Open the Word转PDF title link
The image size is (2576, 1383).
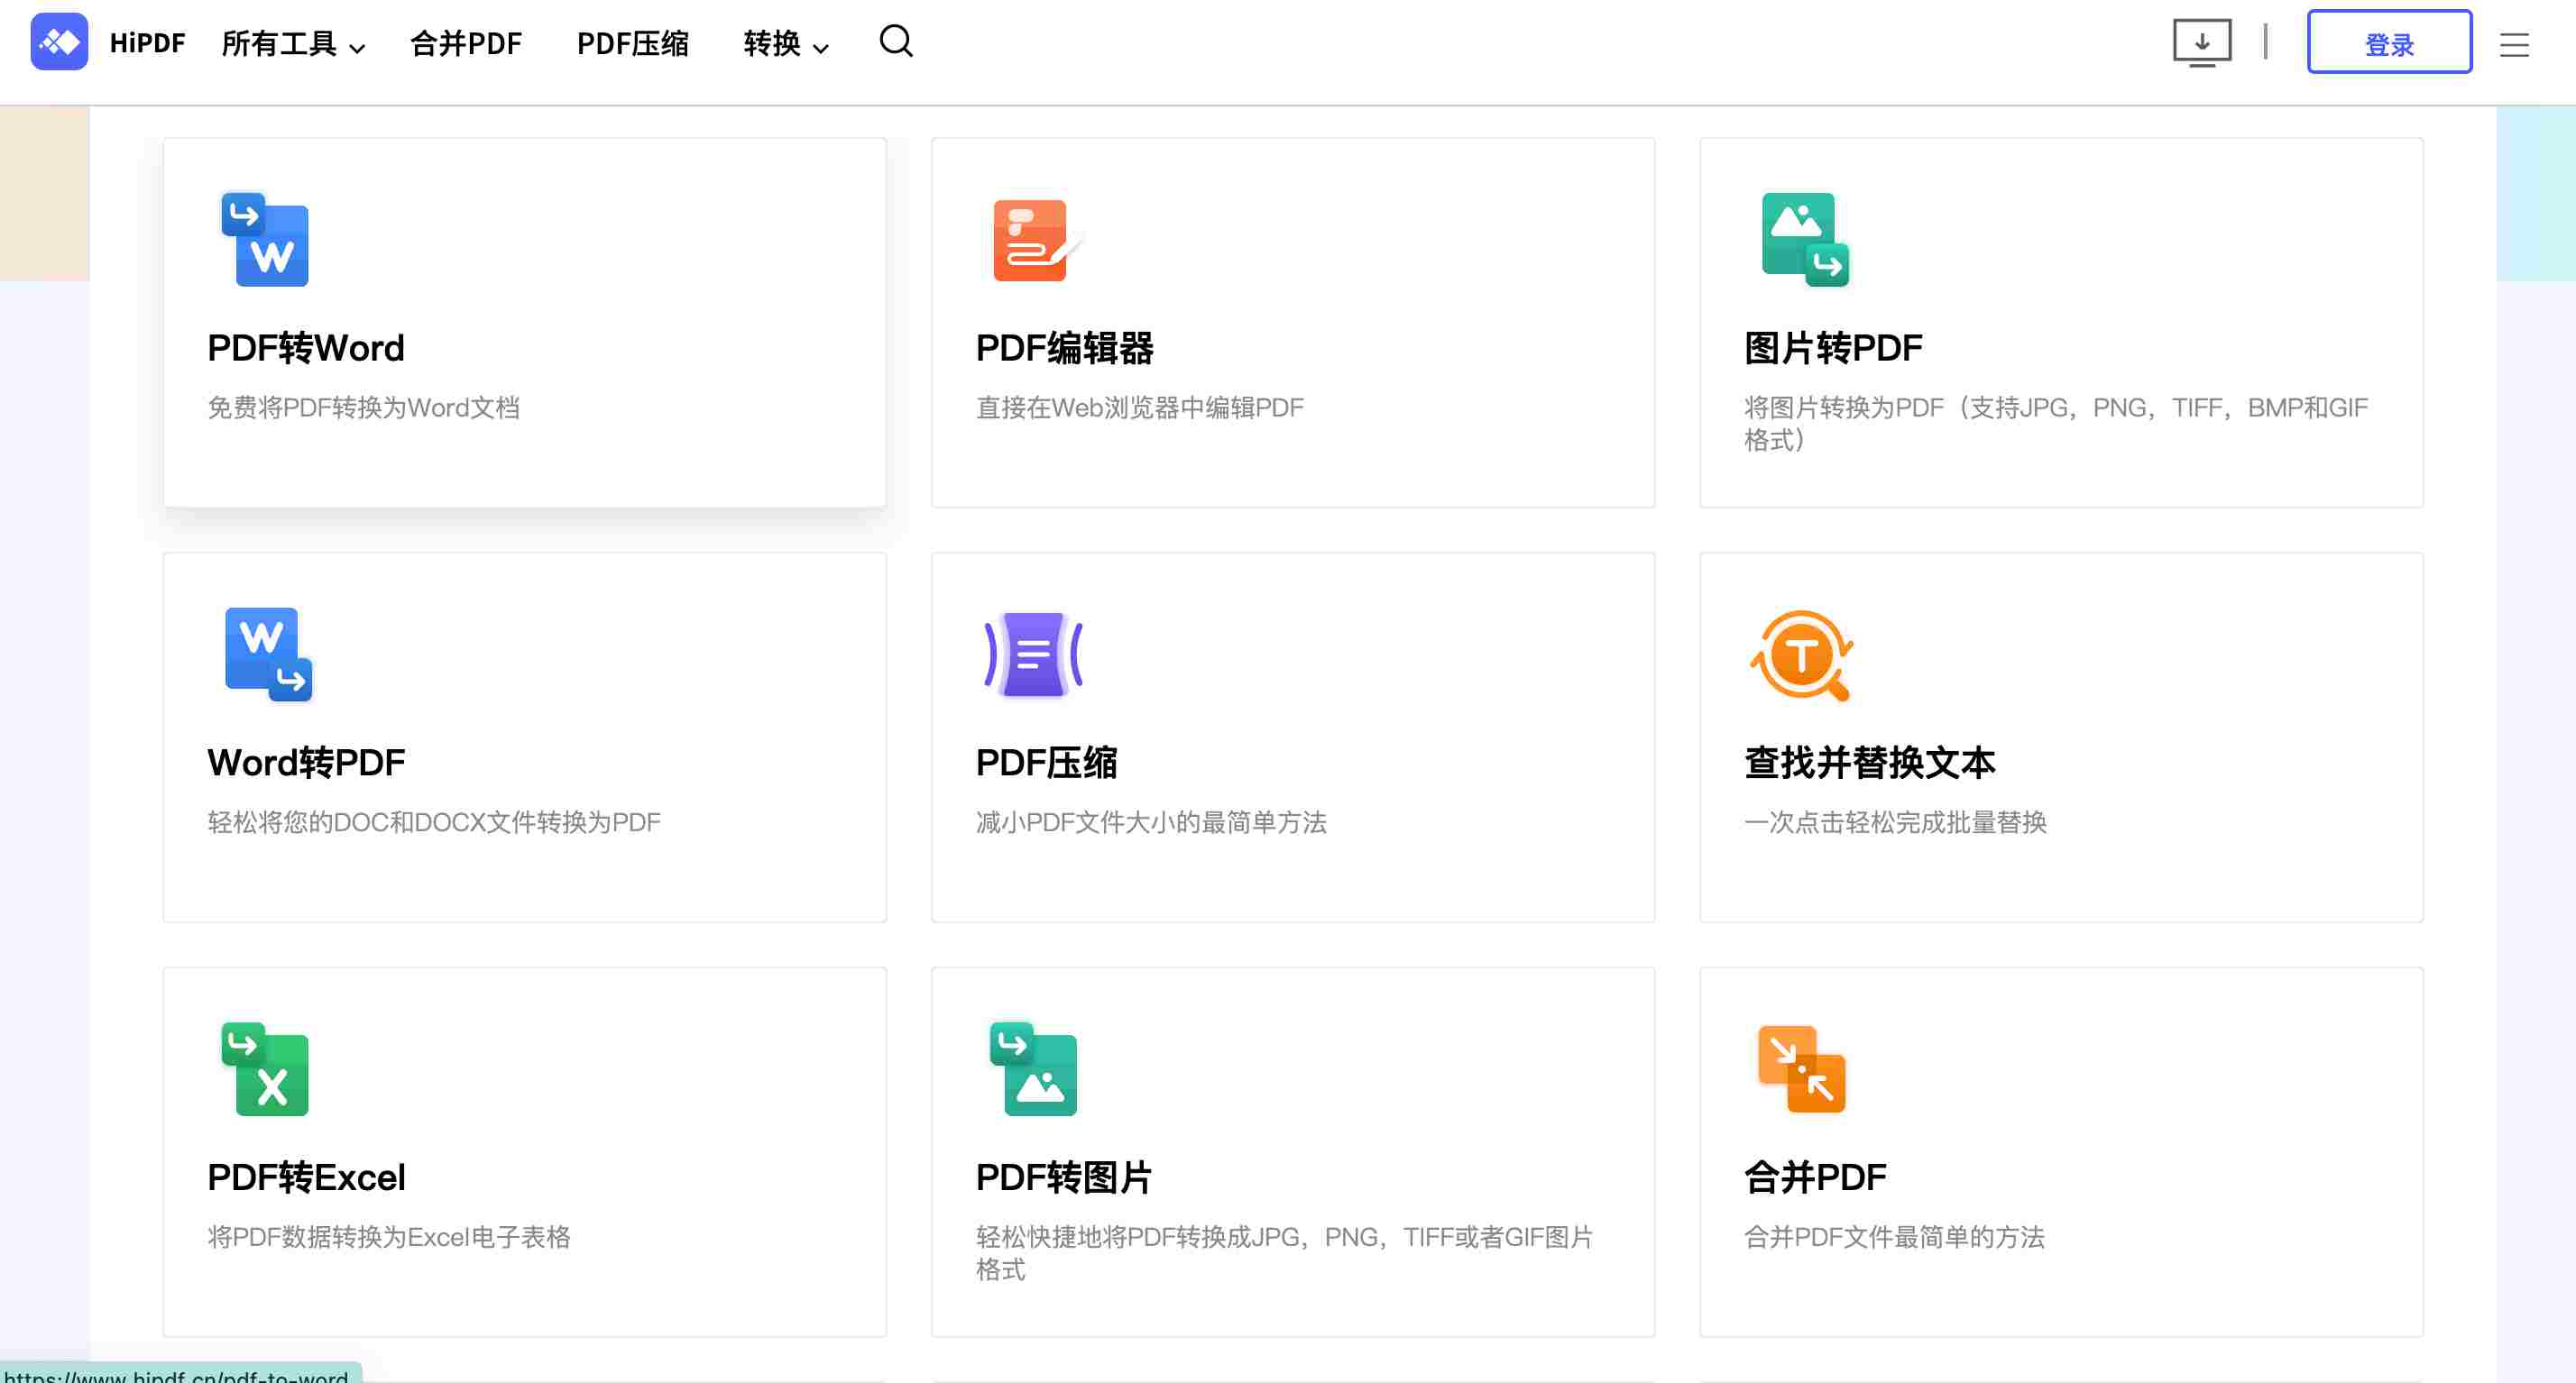pyautogui.click(x=306, y=763)
